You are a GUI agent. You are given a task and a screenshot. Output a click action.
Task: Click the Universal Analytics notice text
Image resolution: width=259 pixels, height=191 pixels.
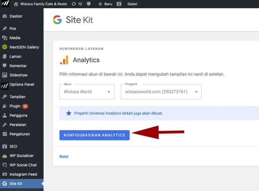click(x=118, y=113)
